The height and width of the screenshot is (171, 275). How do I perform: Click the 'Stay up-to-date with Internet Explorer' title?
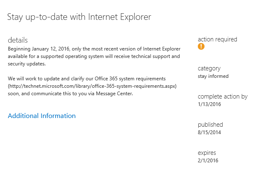79,17
